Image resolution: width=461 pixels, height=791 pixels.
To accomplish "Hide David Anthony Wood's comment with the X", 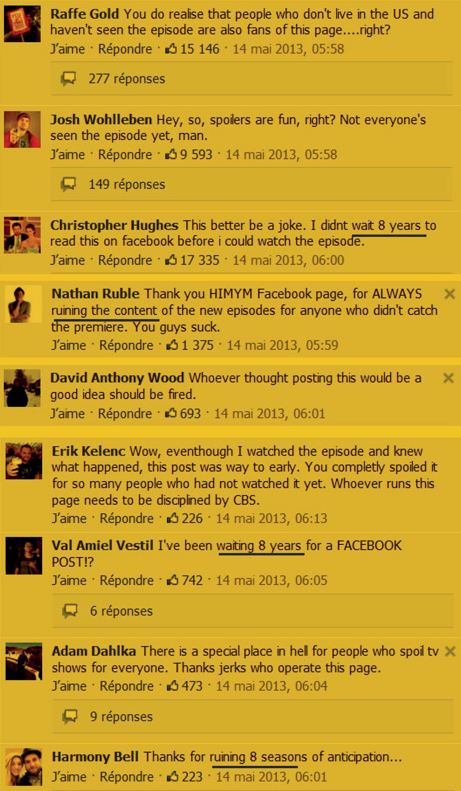I will pyautogui.click(x=448, y=378).
